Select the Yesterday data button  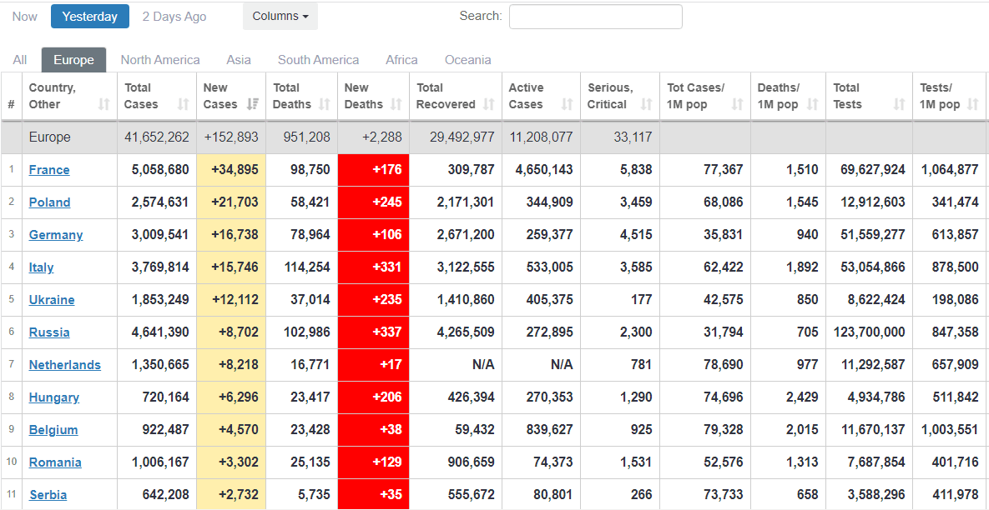point(90,17)
